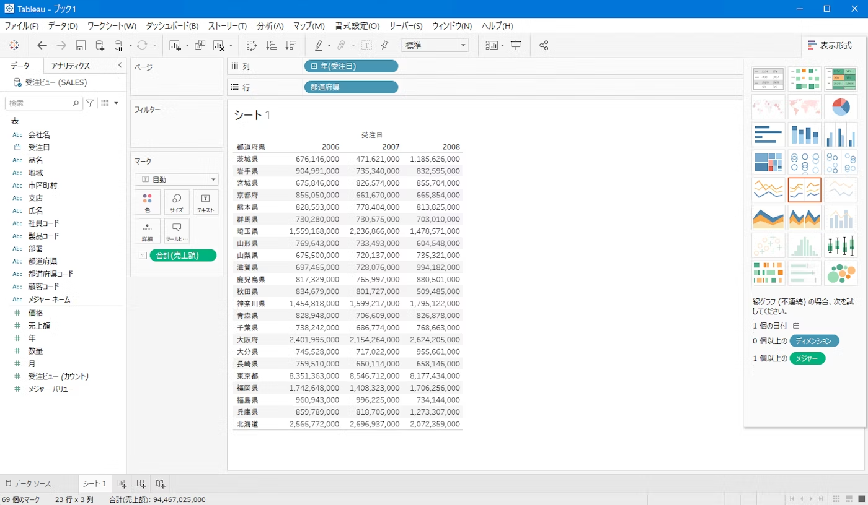Open the ファイル(F) menu

(22, 26)
